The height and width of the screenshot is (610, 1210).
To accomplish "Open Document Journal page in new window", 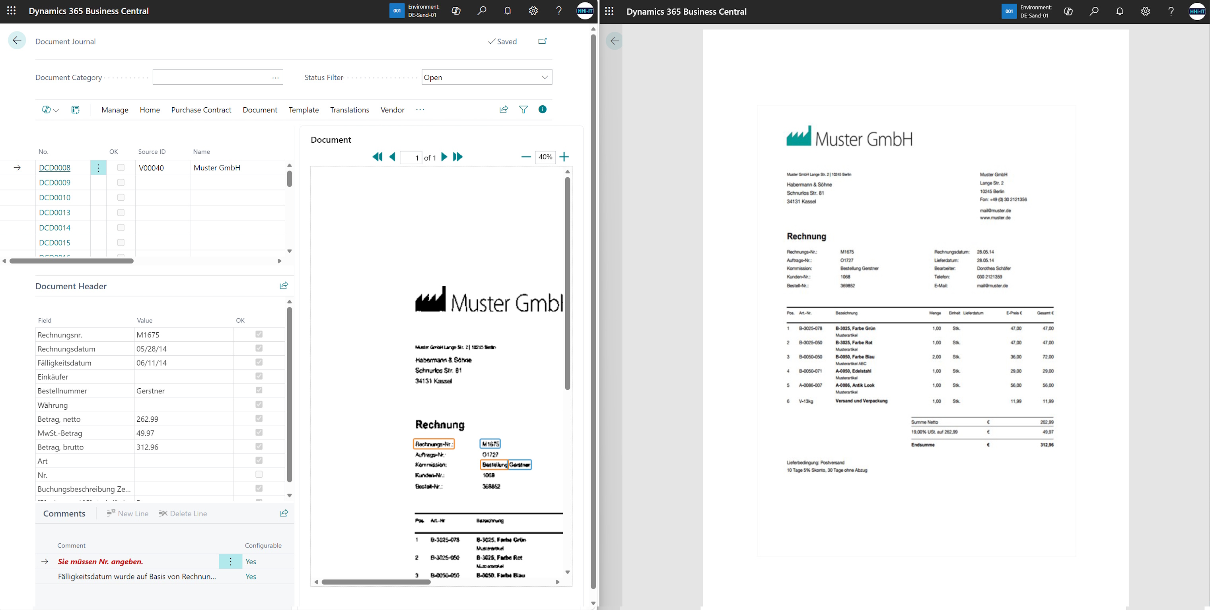I will pyautogui.click(x=543, y=41).
